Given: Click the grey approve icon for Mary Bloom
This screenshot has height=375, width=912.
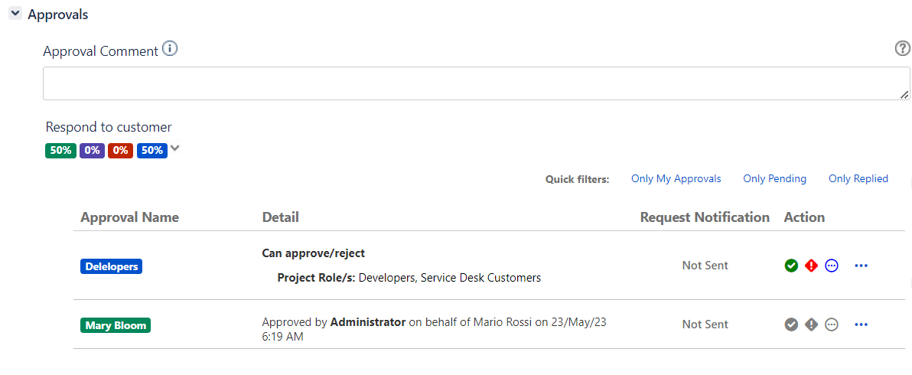Looking at the screenshot, I should pos(790,324).
